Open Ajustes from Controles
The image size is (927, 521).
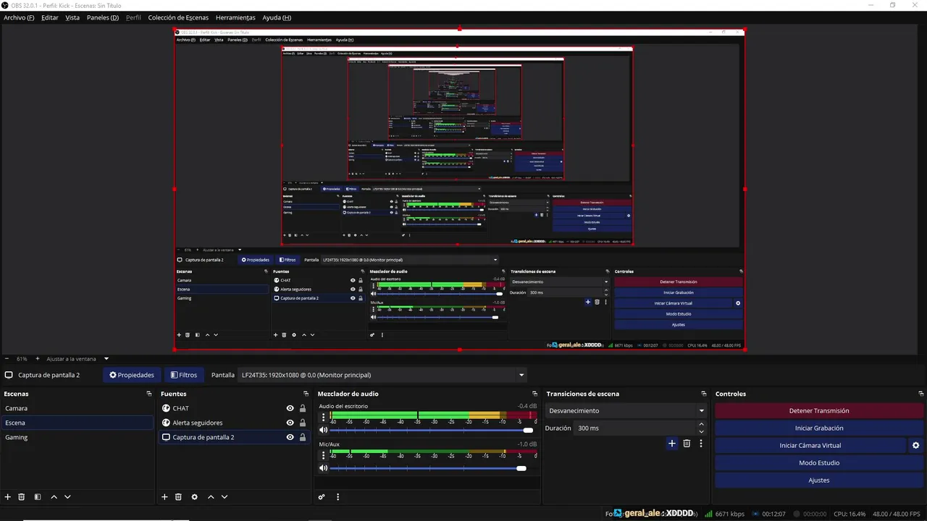(819, 480)
